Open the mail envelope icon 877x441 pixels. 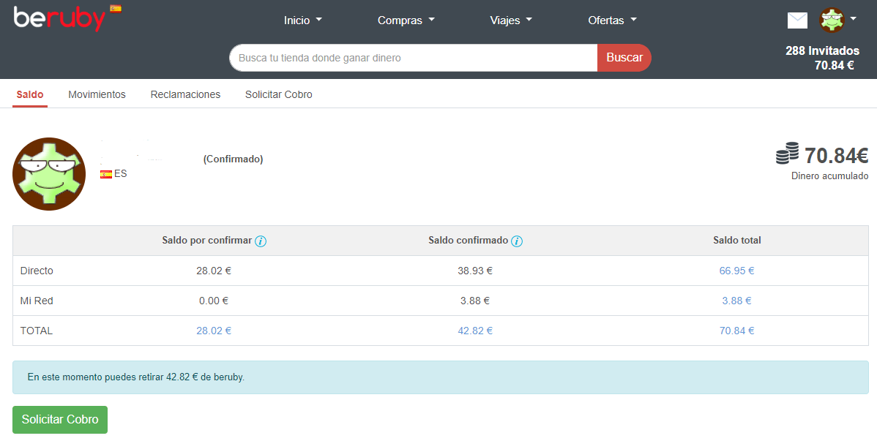point(797,20)
